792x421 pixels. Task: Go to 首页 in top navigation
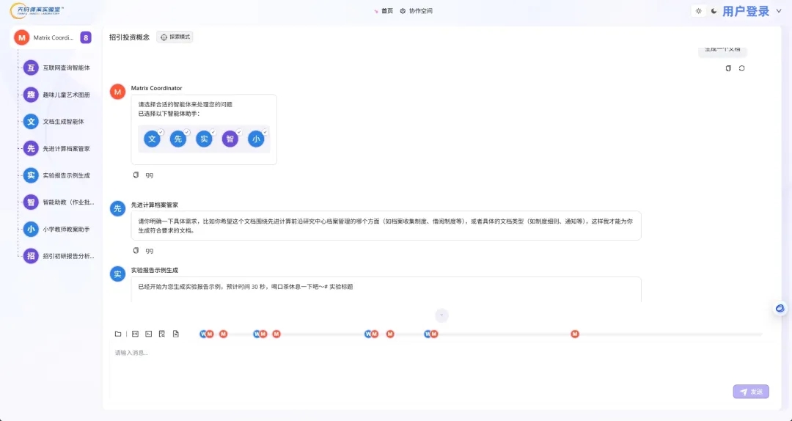[384, 11]
